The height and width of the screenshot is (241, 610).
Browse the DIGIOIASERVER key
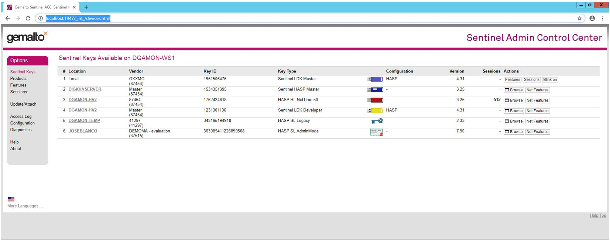(x=514, y=90)
